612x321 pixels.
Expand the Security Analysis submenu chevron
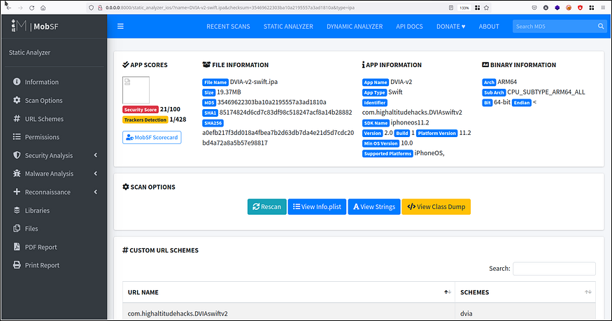click(x=96, y=155)
